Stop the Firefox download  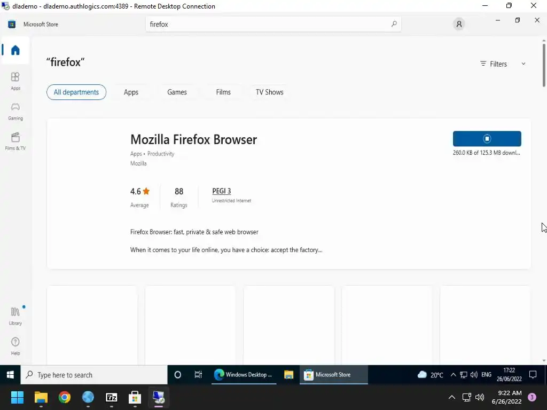click(x=487, y=139)
